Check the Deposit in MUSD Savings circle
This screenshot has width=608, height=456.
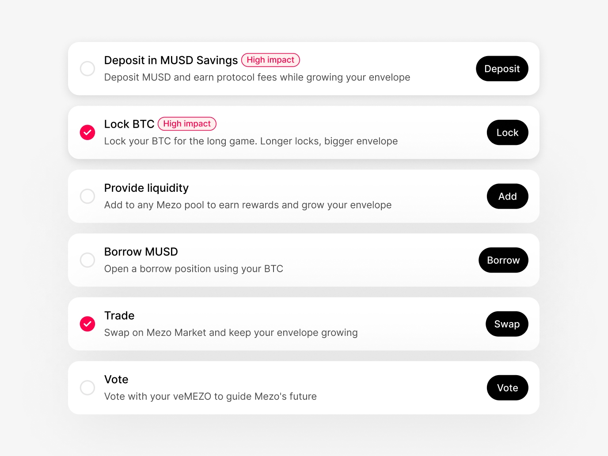[x=87, y=68]
